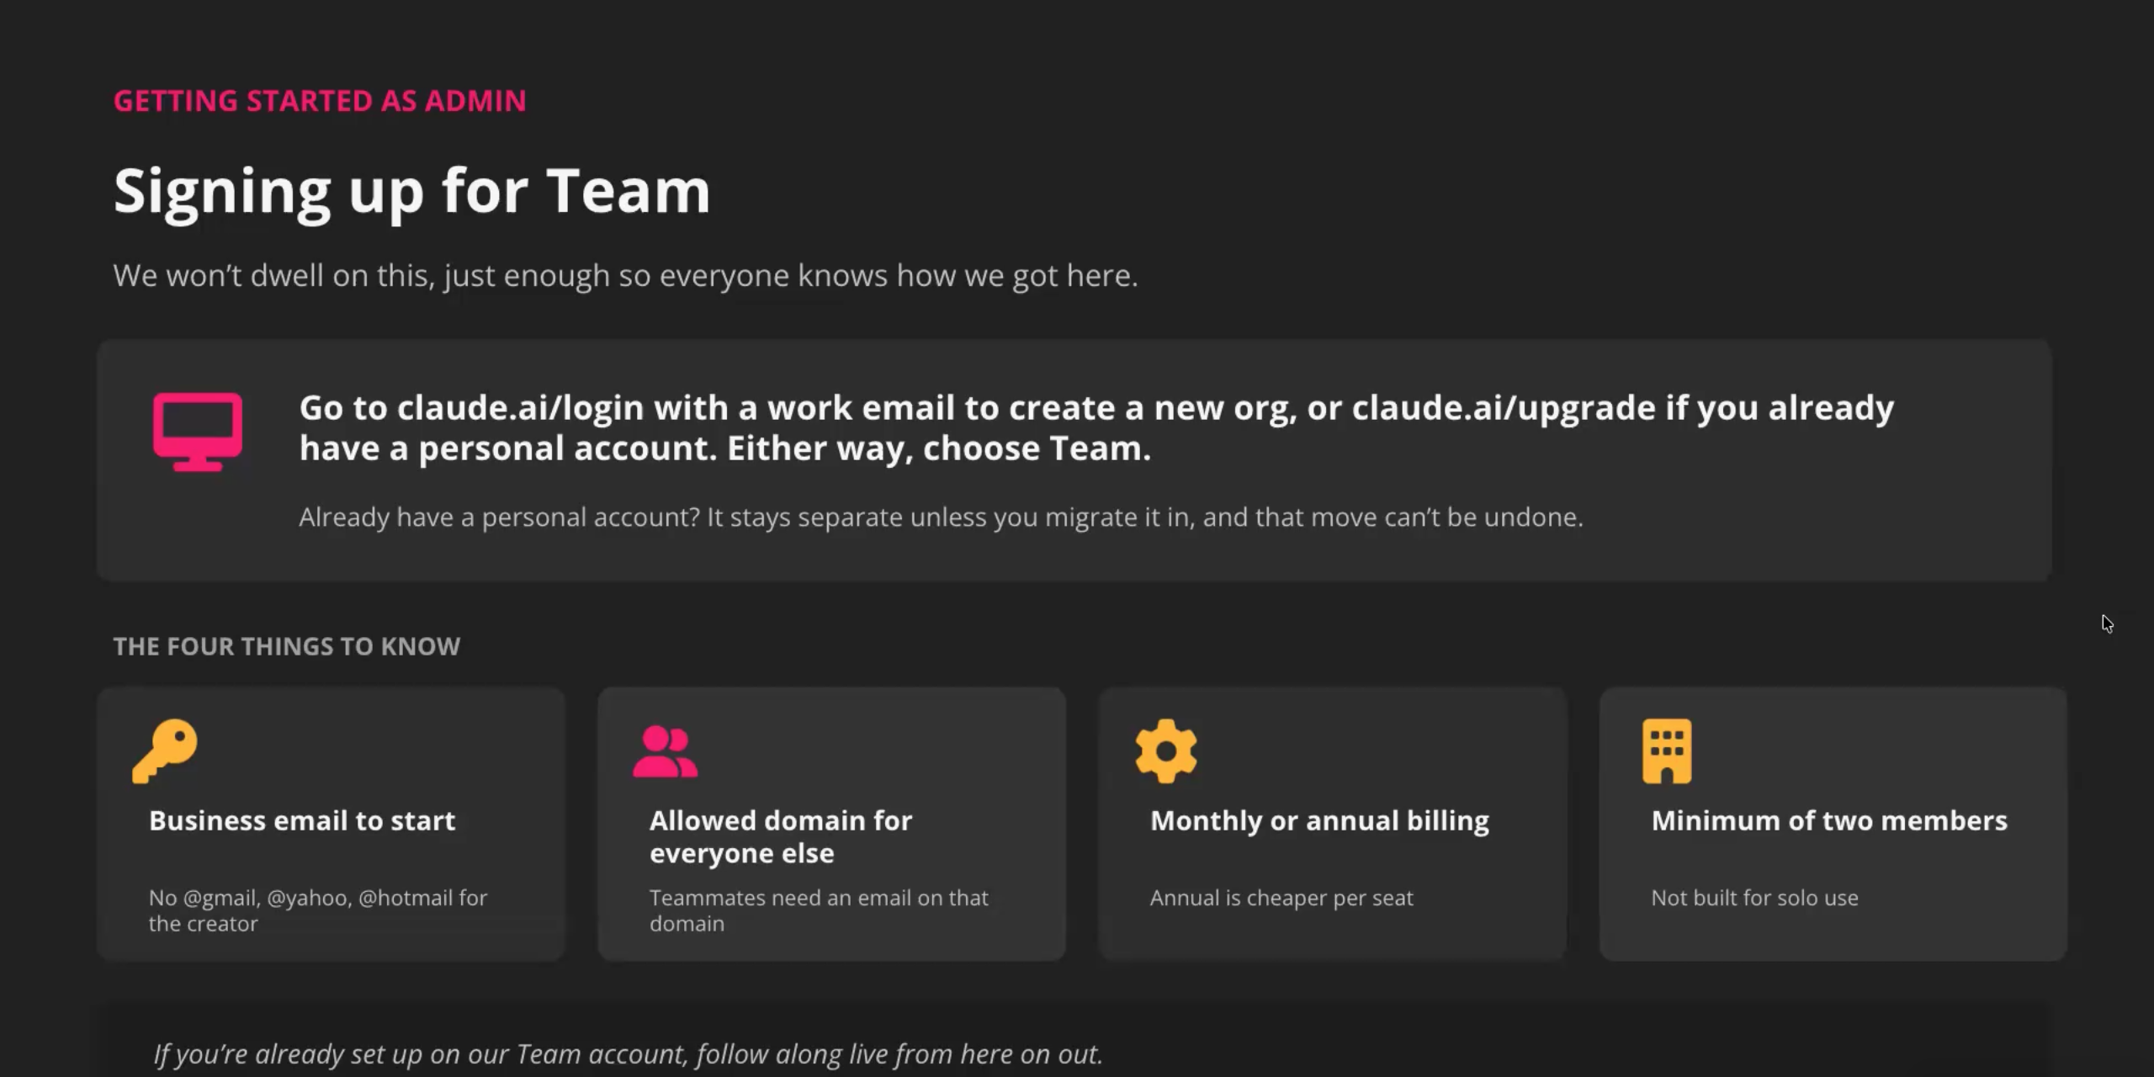
Task: Click 'Annual is cheaper per seat' text
Action: (1281, 898)
